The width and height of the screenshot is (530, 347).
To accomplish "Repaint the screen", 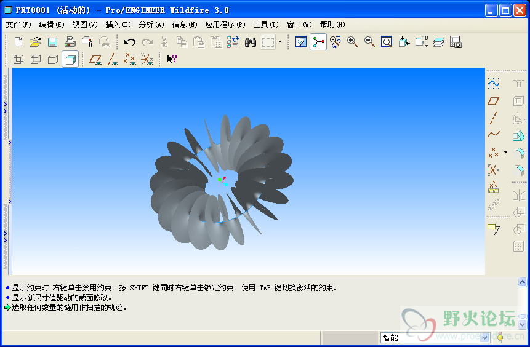I will (301, 42).
